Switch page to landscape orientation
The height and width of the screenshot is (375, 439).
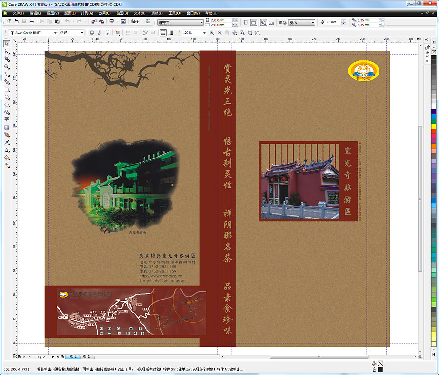254,22
